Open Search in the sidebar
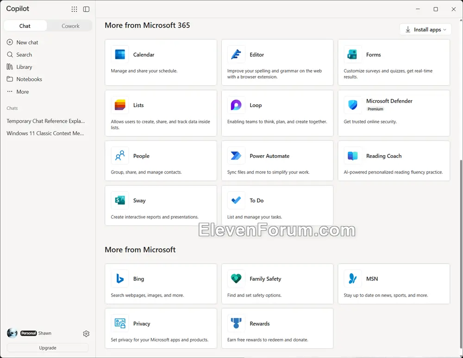This screenshot has width=463, height=358. (24, 55)
